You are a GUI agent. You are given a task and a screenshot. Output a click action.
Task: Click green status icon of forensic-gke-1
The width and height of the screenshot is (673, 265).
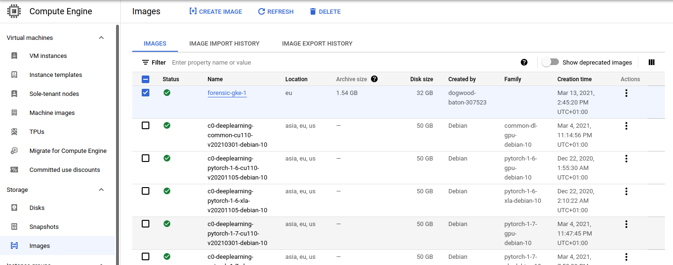167,93
